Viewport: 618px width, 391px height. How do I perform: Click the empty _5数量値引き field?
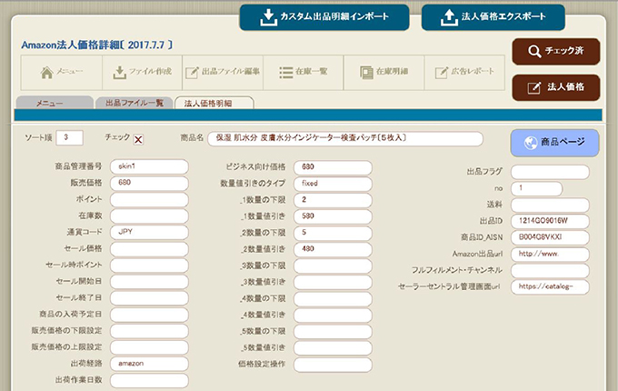[x=333, y=348]
